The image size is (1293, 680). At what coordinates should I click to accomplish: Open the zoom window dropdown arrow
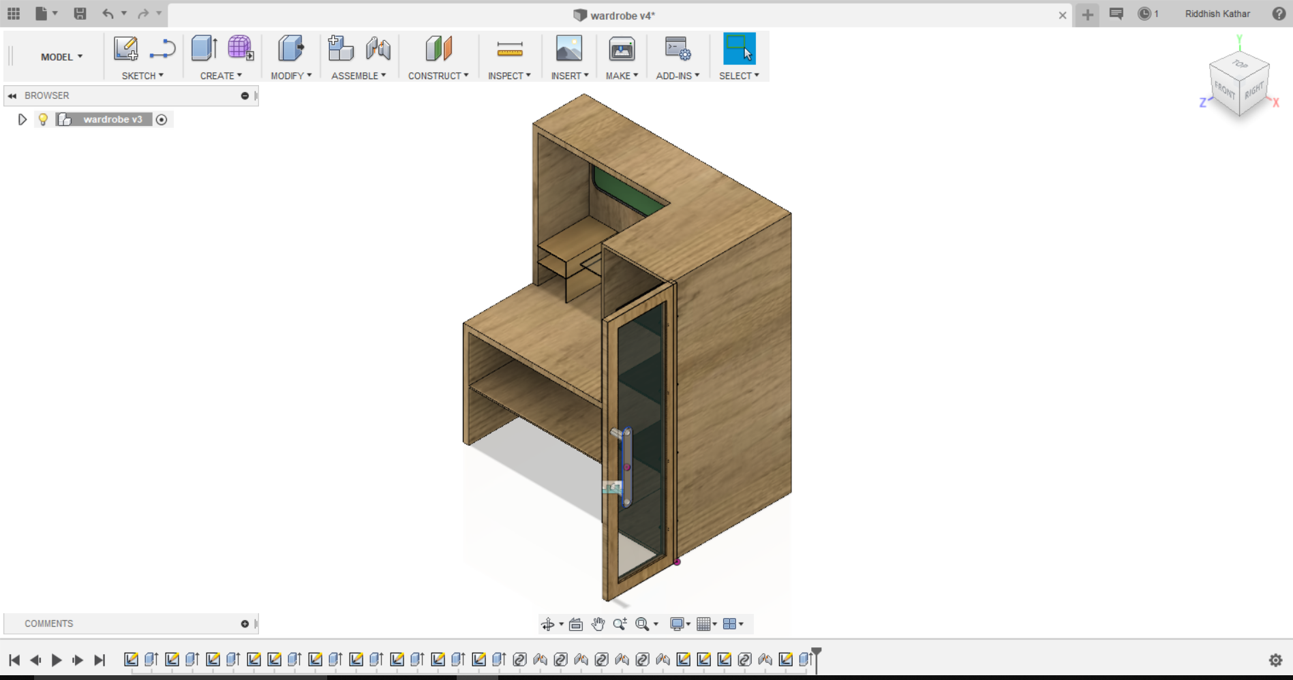click(656, 624)
